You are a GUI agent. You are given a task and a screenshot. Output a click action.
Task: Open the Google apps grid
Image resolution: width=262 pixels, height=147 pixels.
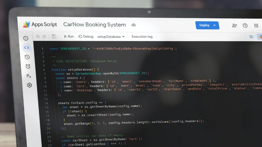(256, 25)
